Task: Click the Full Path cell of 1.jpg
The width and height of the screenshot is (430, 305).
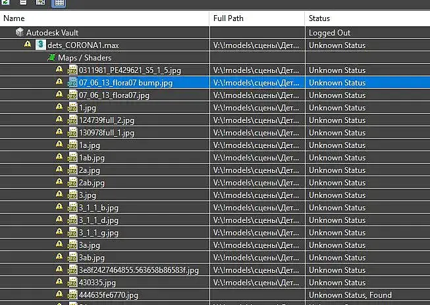Action: click(257, 108)
